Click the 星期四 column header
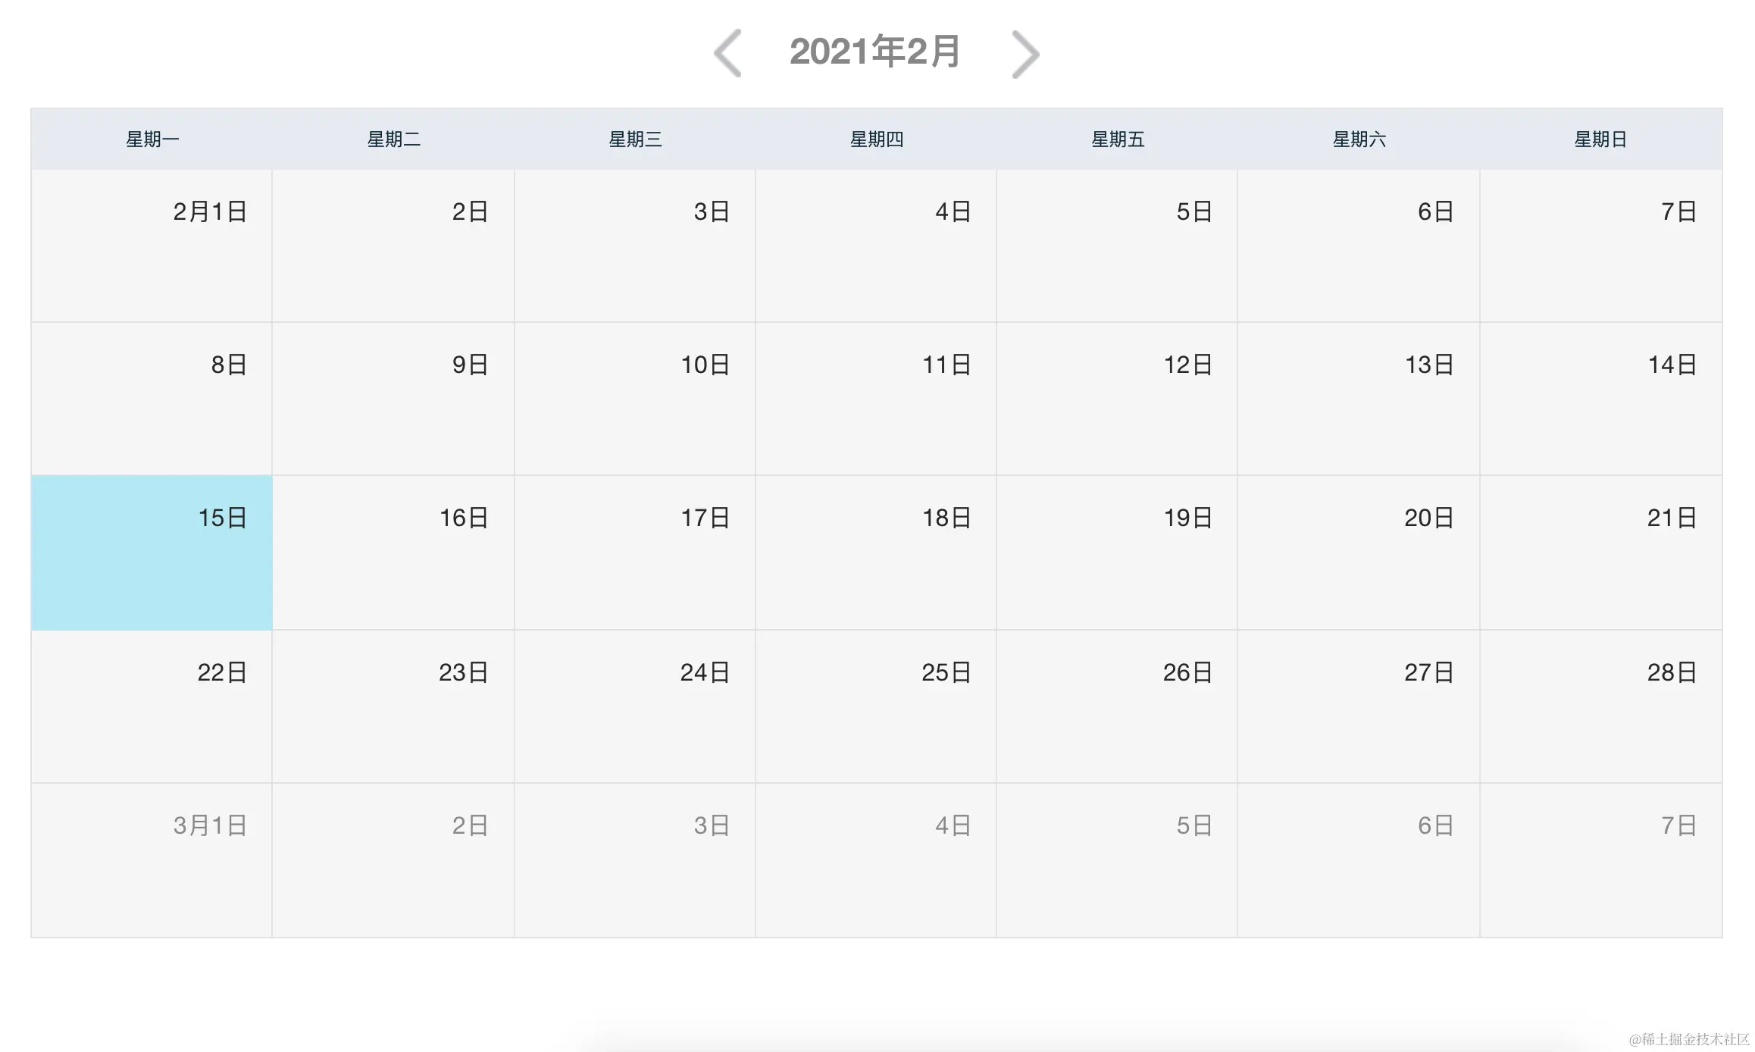1755x1052 pixels. click(x=876, y=139)
